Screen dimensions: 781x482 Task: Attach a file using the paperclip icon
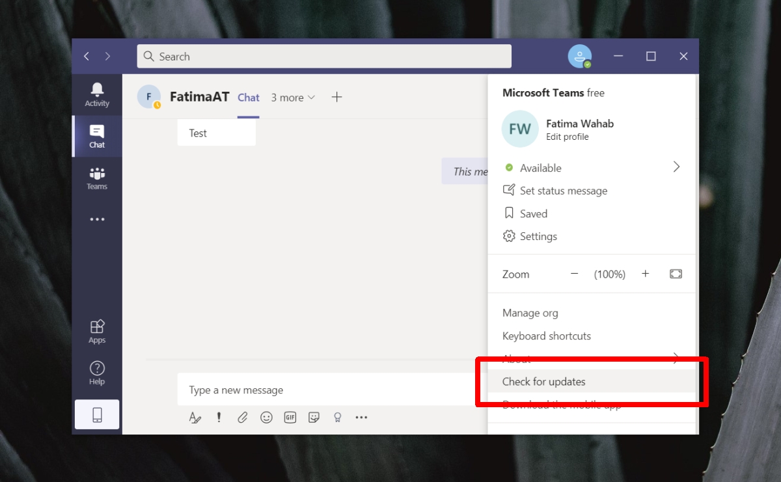242,418
